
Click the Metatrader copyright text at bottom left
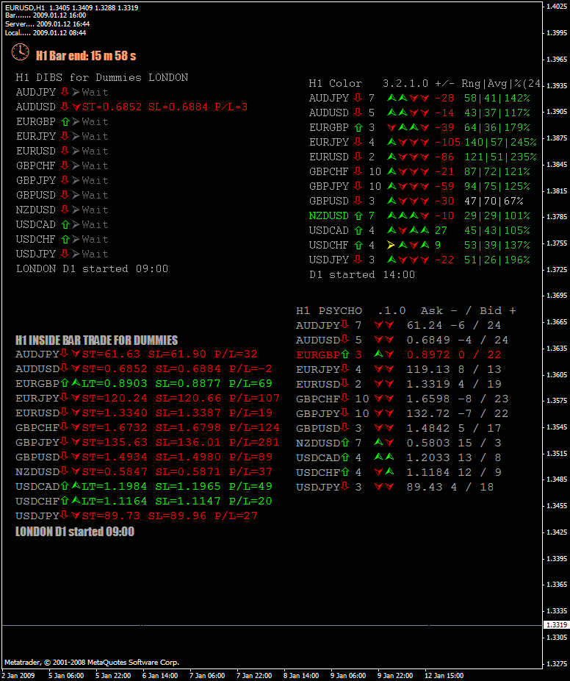[91, 662]
